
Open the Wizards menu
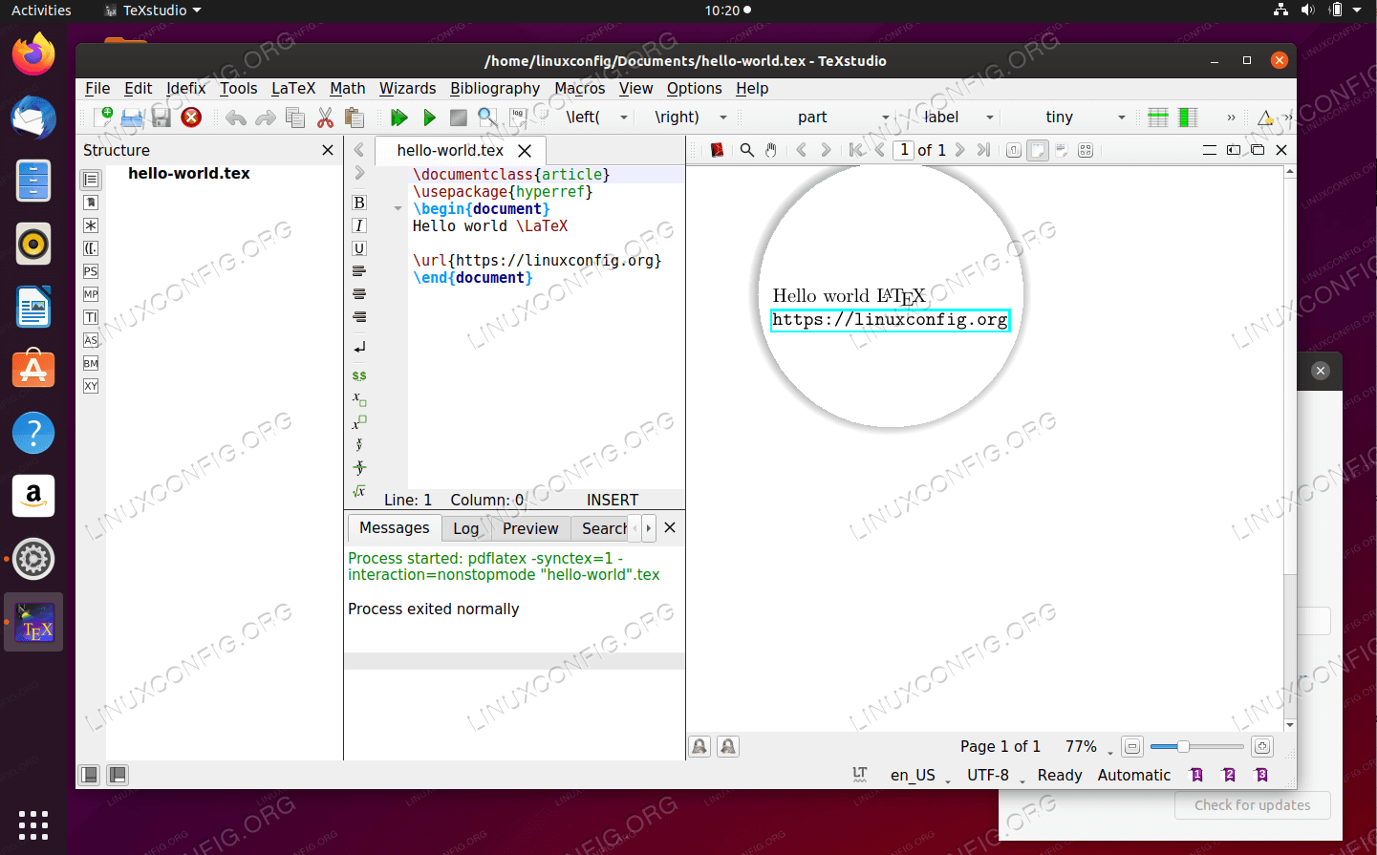(407, 88)
